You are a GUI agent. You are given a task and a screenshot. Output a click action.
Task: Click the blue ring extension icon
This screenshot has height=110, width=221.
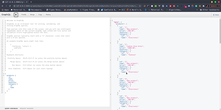(x=163, y=6)
